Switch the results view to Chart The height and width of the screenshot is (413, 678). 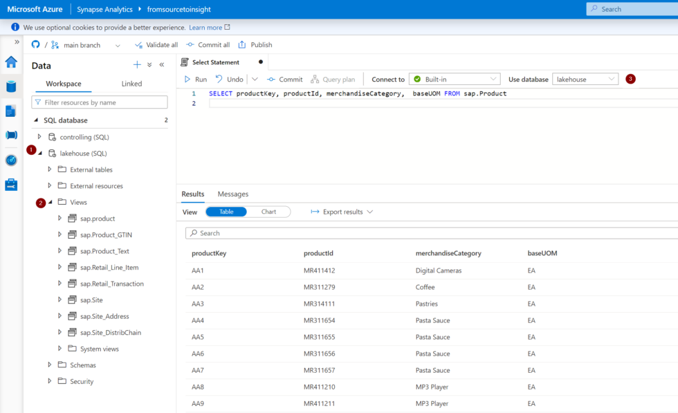[269, 212]
